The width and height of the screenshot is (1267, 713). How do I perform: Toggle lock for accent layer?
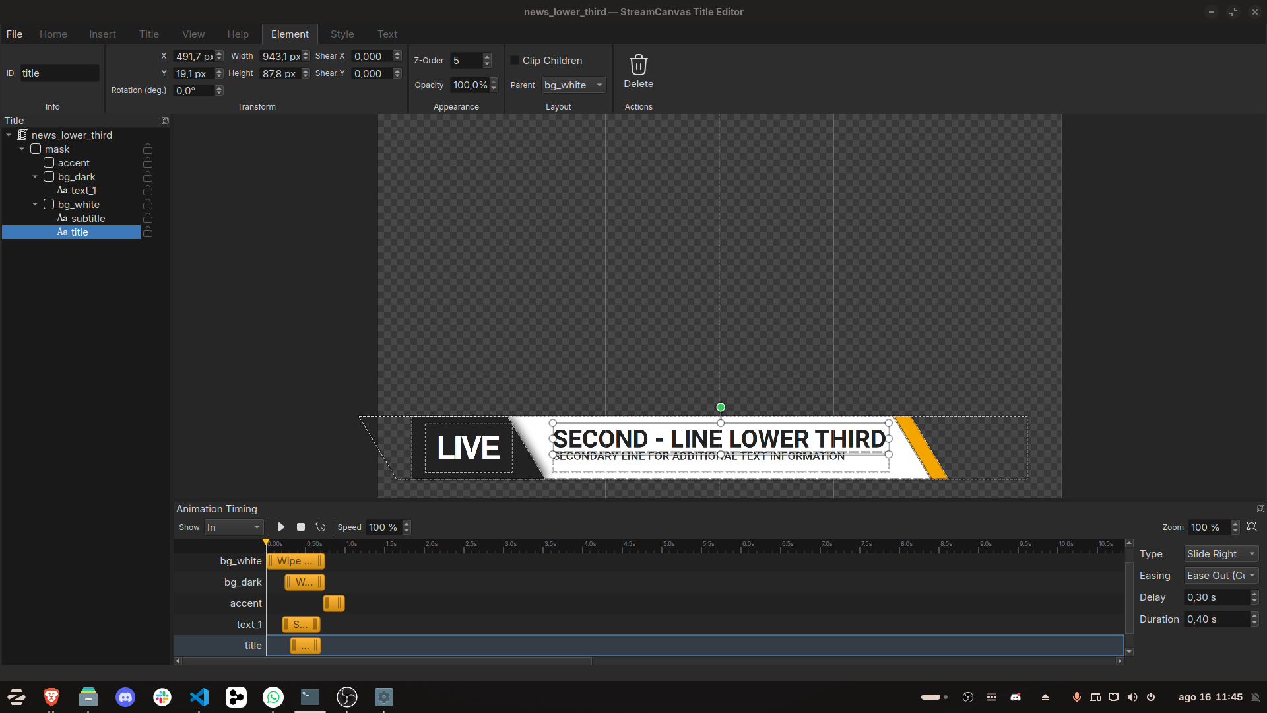(148, 163)
